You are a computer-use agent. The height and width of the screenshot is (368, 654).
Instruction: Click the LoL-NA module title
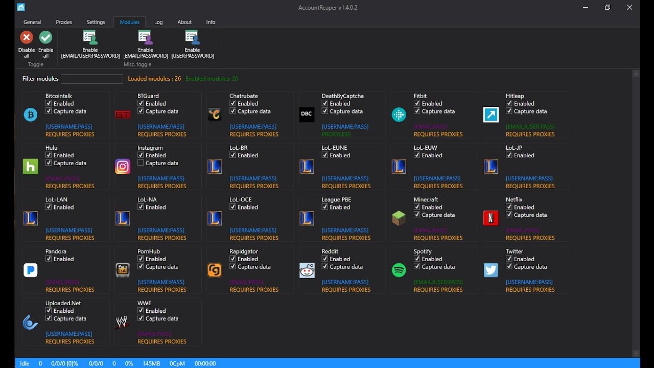(147, 199)
